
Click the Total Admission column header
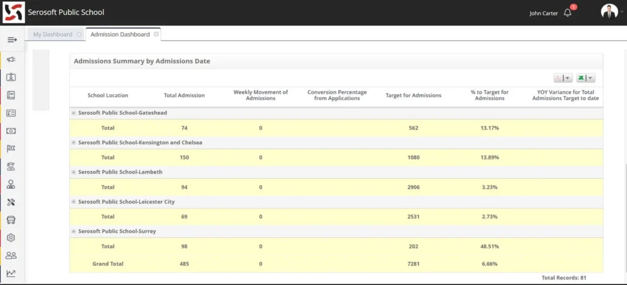(184, 96)
